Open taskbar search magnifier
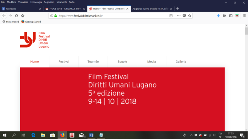248x139 pixels. pos(14,135)
